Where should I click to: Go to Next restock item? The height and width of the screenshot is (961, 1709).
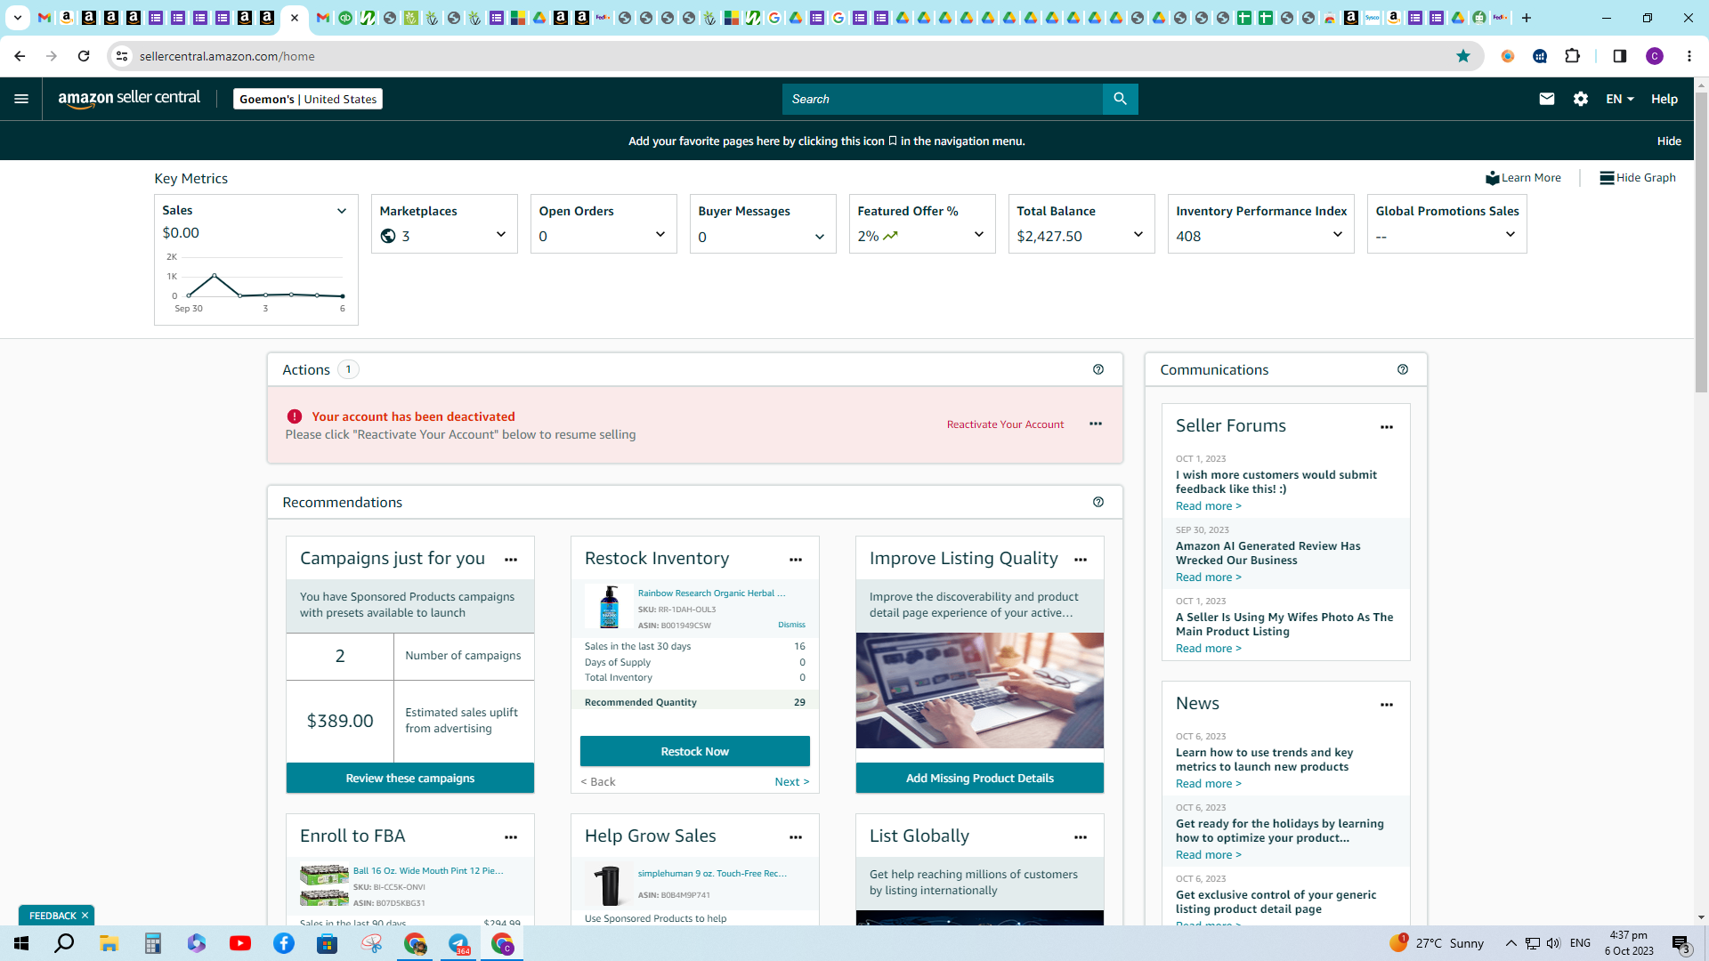point(791,782)
